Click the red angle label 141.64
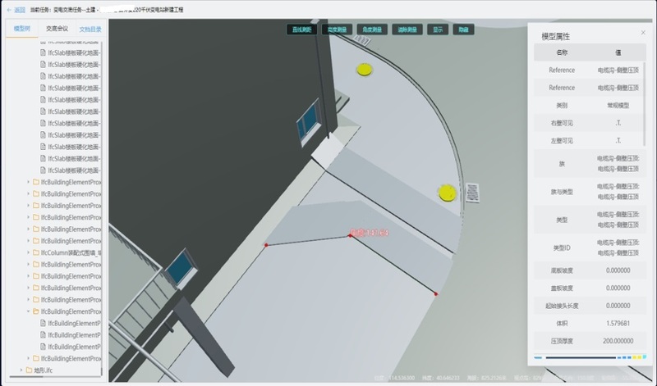Image resolution: width=657 pixels, height=386 pixels. [369, 233]
